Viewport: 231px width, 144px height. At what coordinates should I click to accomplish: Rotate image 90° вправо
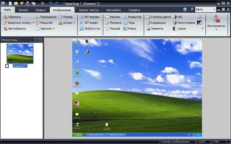pyautogui.click(x=89, y=17)
